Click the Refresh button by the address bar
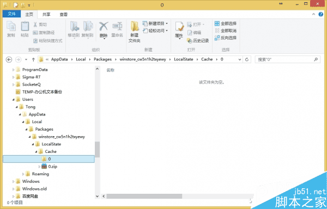 pyautogui.click(x=247, y=59)
